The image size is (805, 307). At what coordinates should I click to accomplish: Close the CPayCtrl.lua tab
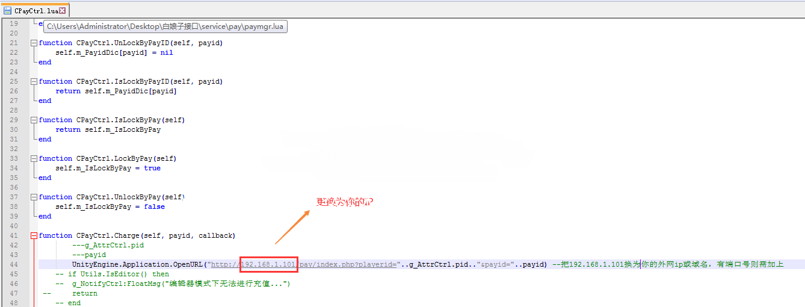(x=63, y=10)
